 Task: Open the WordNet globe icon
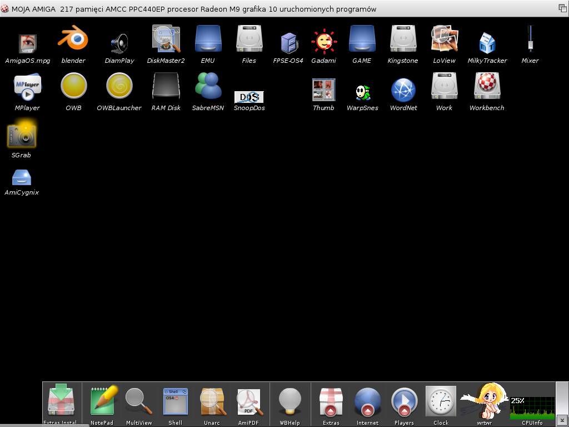(x=403, y=90)
